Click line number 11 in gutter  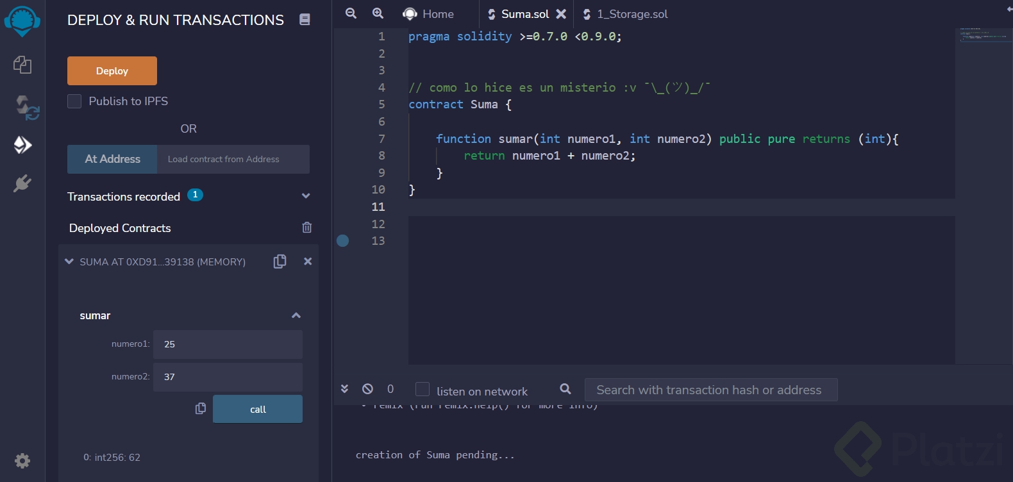click(x=378, y=207)
